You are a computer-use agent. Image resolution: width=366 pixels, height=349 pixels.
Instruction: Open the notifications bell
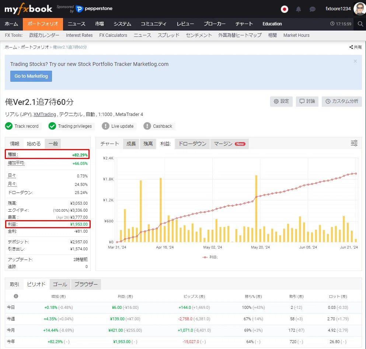[298, 9]
